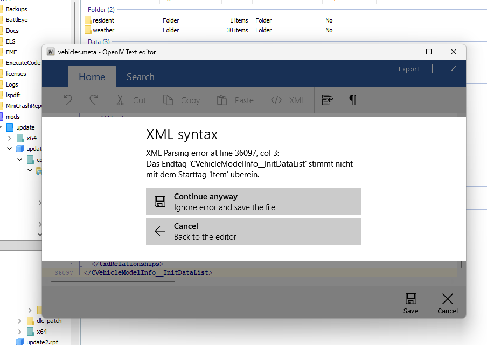Minimize the OpenIV Text editor window
The image size is (487, 345).
coord(405,52)
